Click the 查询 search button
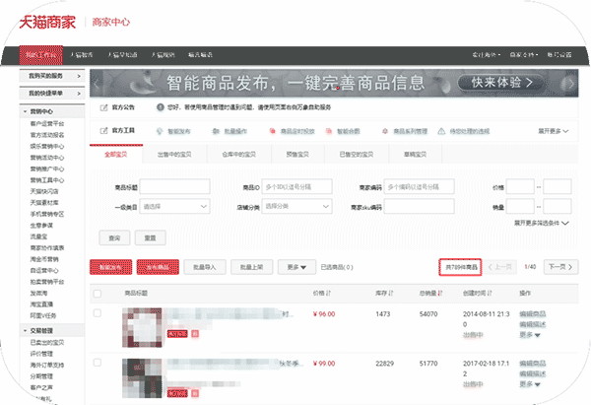This screenshot has height=405, width=591. [x=114, y=237]
